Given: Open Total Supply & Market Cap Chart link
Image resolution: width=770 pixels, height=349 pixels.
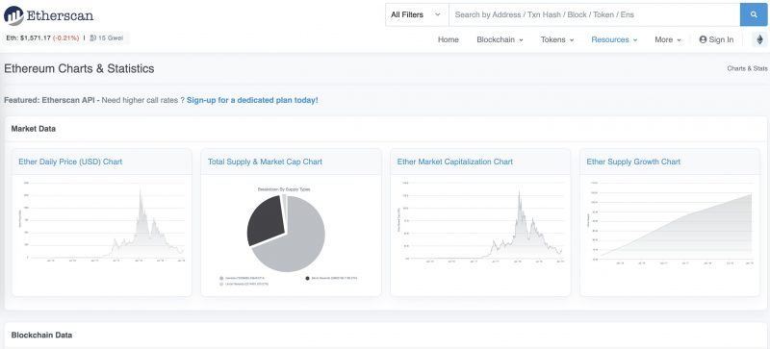Looking at the screenshot, I should click(265, 162).
